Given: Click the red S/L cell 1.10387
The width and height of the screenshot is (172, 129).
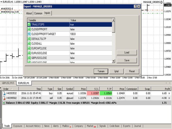Looking at the screenshot, I should tap(93, 93).
